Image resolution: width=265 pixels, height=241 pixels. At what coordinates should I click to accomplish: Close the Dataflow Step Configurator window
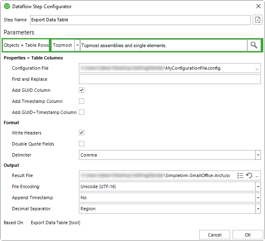pos(258,6)
